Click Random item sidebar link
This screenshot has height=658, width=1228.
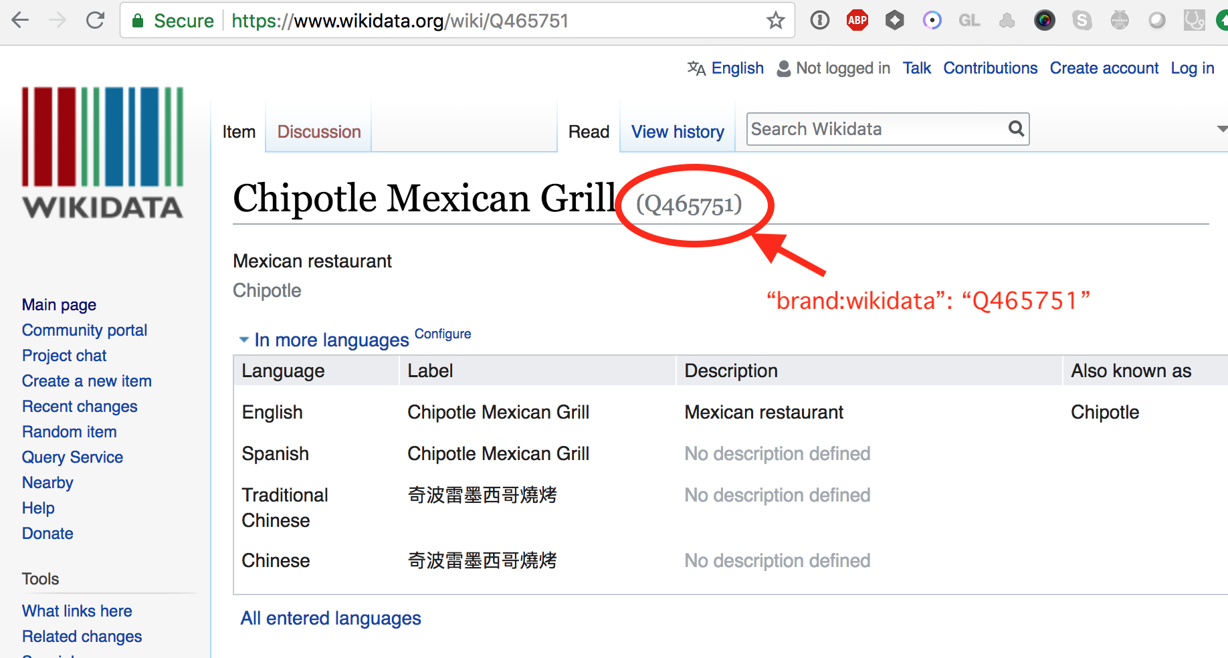click(x=69, y=432)
